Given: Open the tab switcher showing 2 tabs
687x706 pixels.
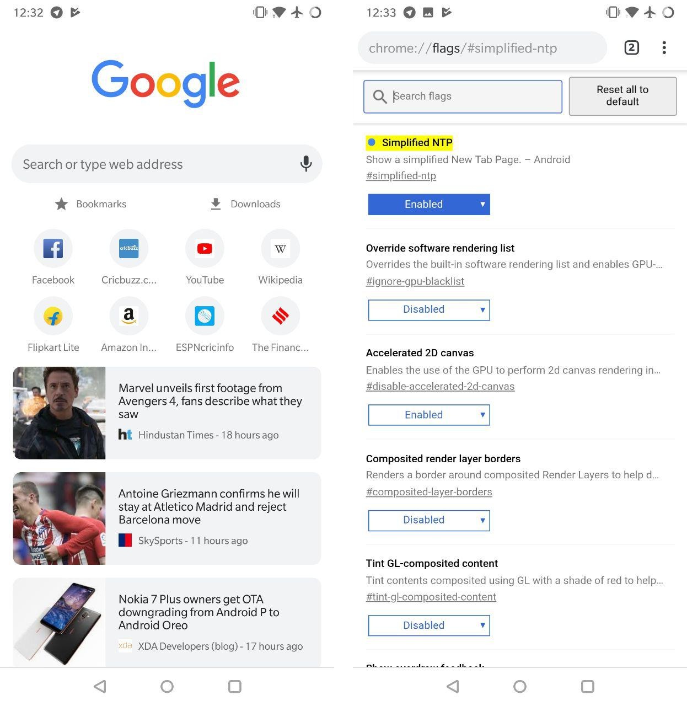Looking at the screenshot, I should point(631,48).
